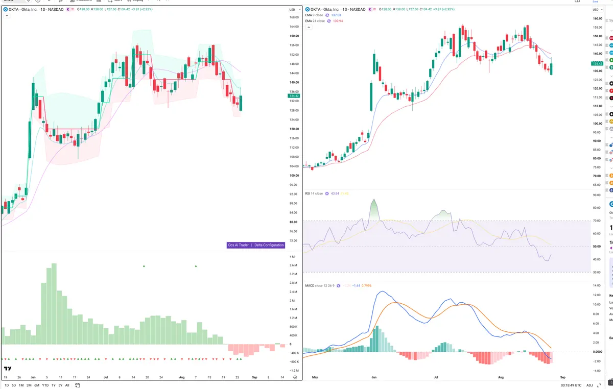Expand the left chart indicator legend
This screenshot has height=389, width=613.
(x=6, y=16)
